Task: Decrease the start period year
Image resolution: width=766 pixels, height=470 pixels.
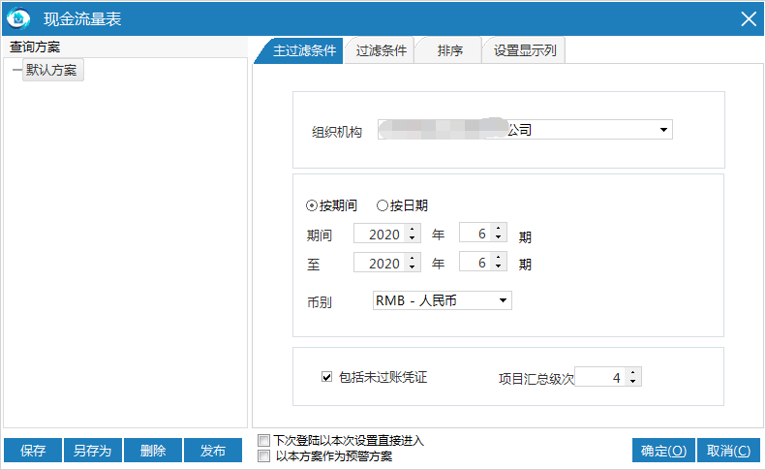Action: (413, 238)
